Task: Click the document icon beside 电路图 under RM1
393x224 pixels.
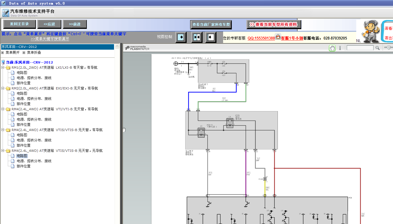Action: coord(12,73)
